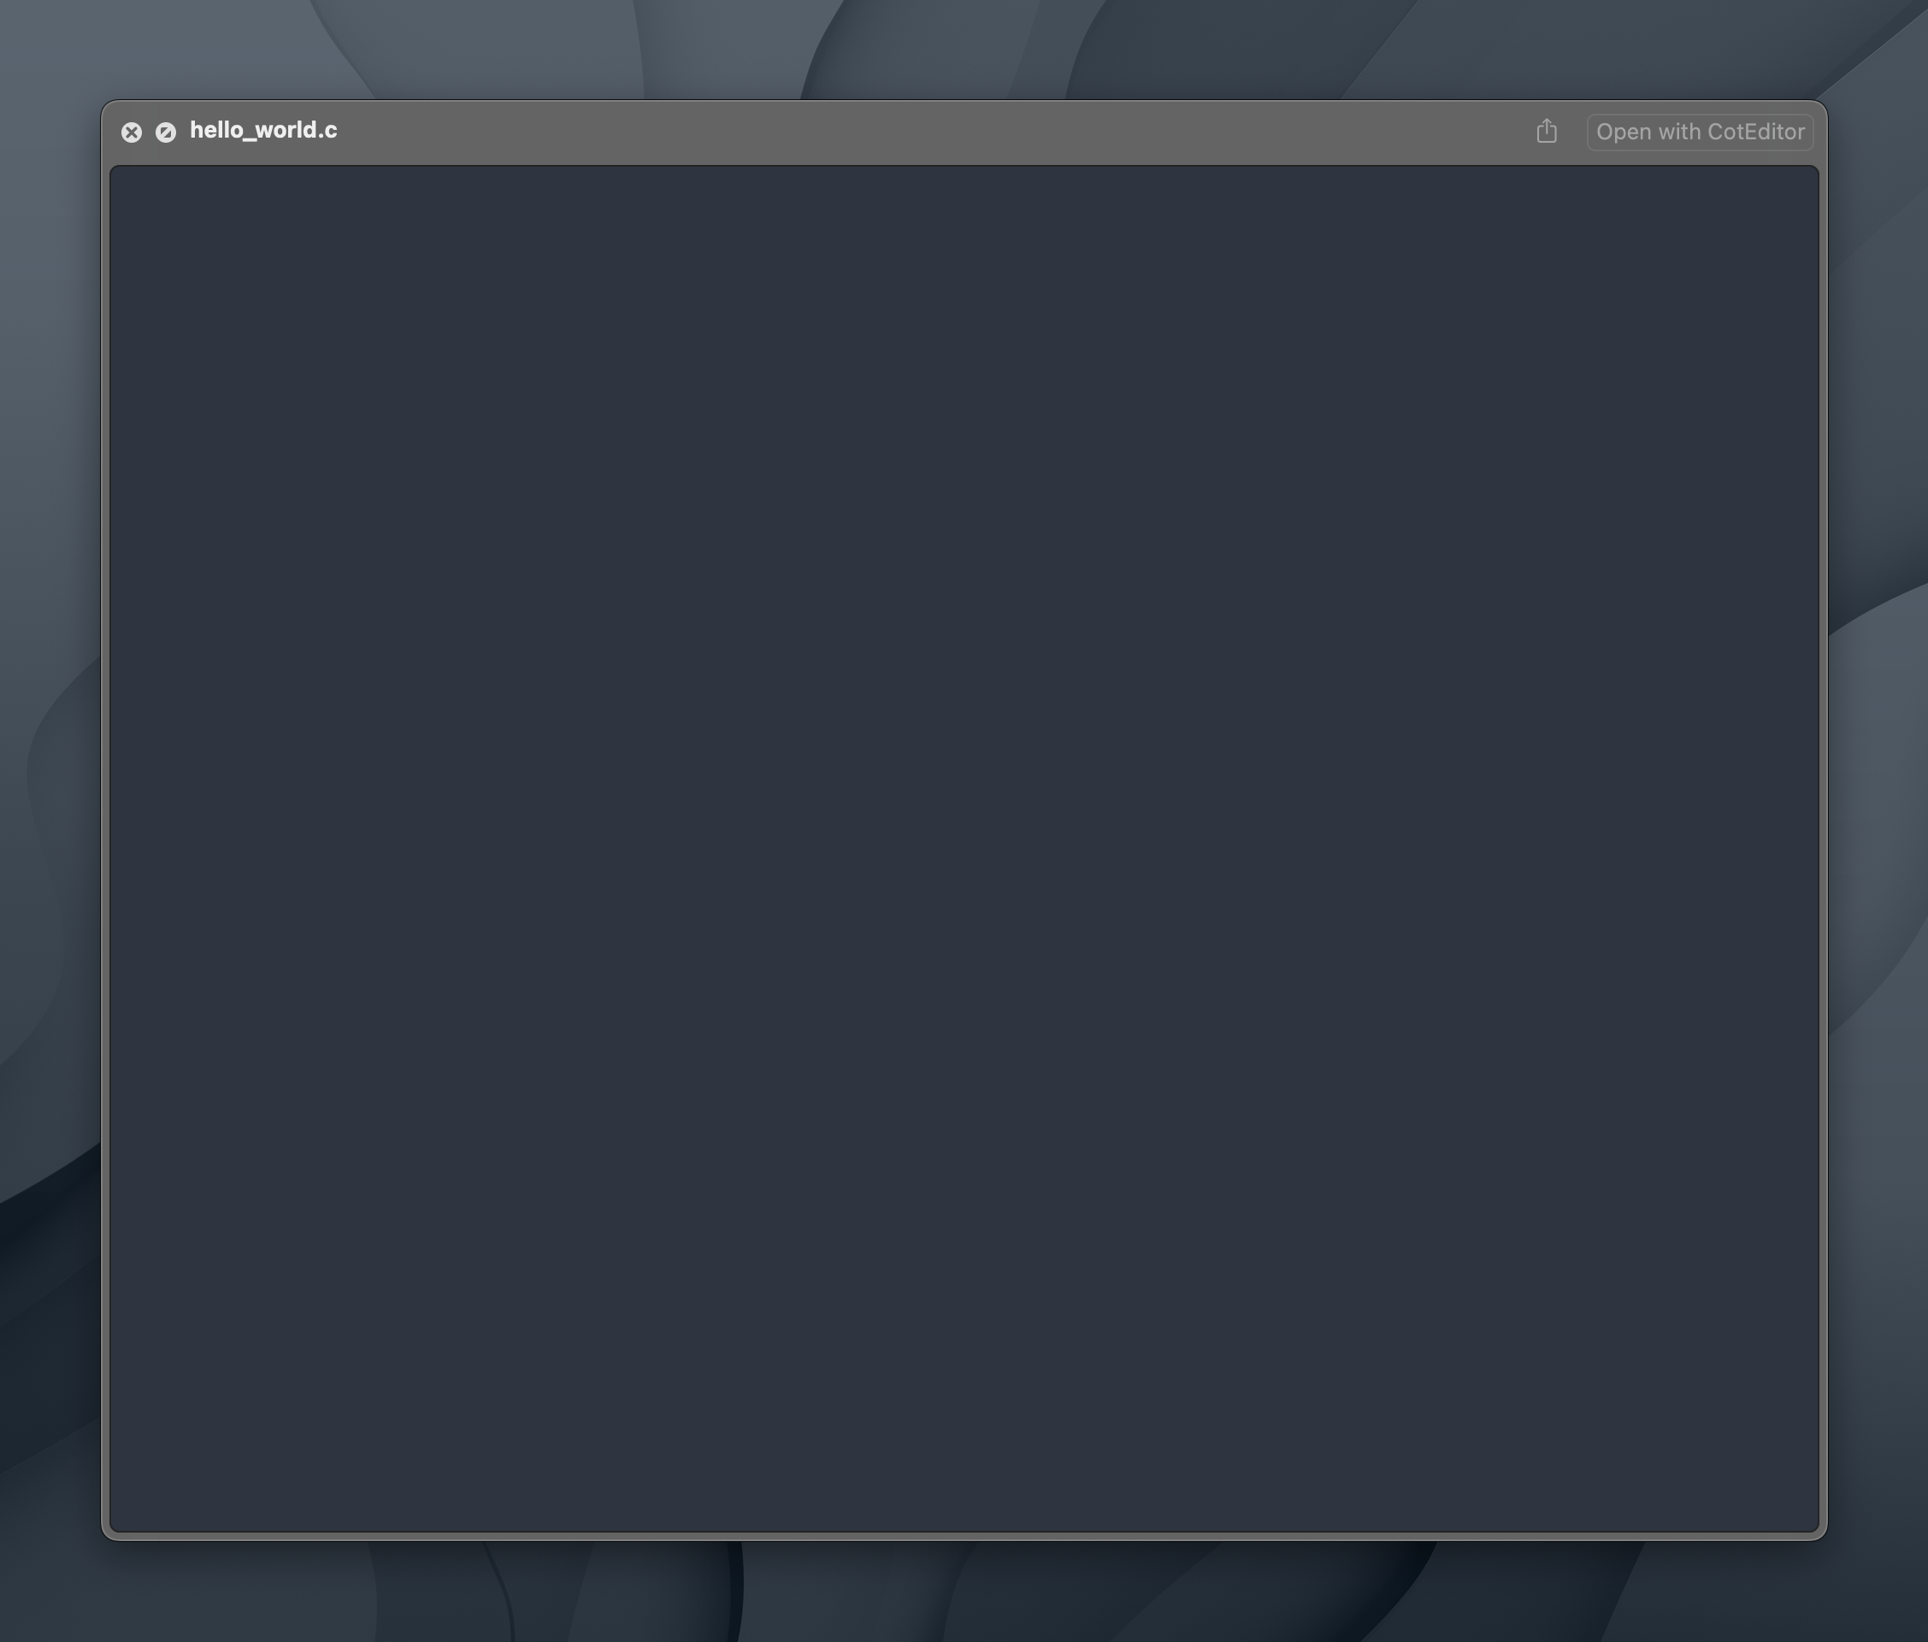Close the hello_world.c Quick Look preview
Viewport: 1928px width, 1642px height.
pos(131,132)
